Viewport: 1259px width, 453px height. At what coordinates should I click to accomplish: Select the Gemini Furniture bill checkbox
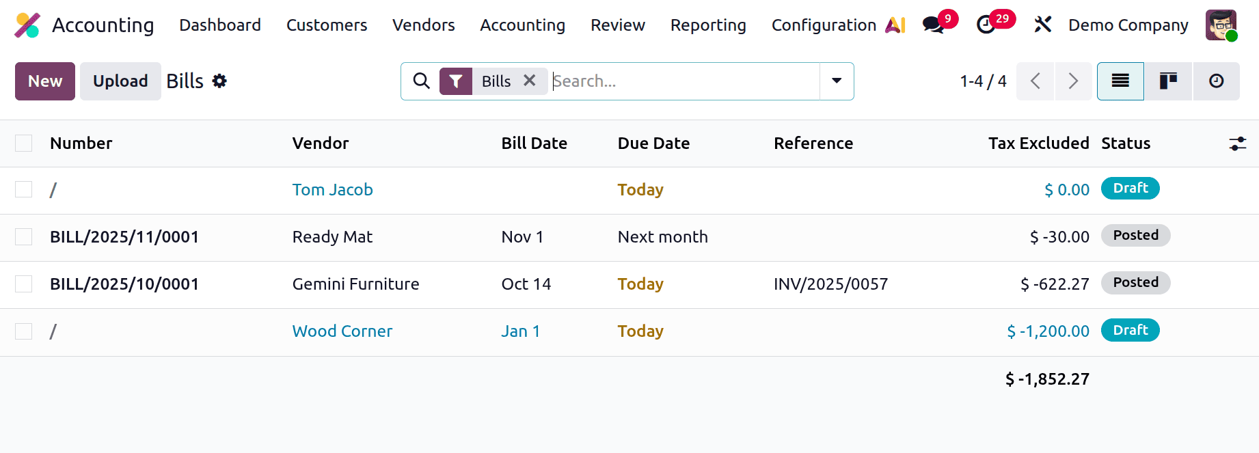pyautogui.click(x=23, y=283)
